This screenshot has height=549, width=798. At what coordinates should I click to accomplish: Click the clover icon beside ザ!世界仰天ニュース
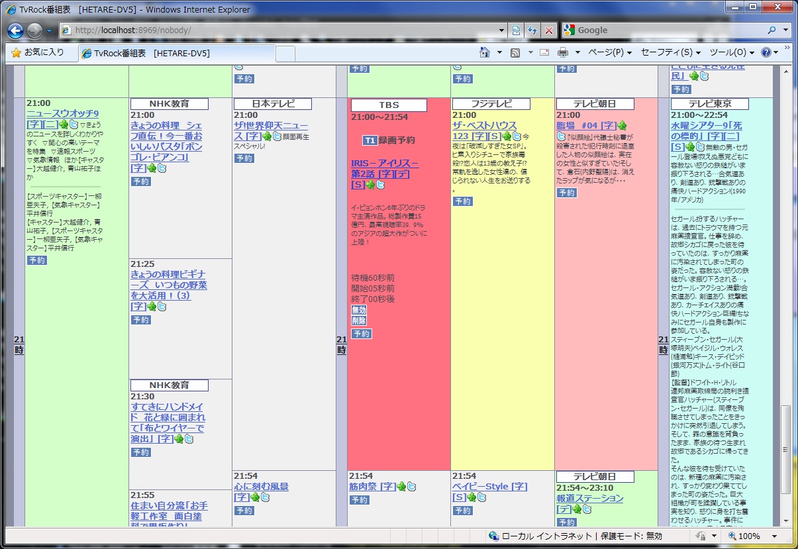[267, 136]
